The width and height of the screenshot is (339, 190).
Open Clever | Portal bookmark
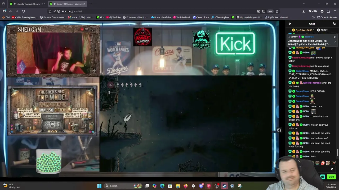click(x=201, y=17)
